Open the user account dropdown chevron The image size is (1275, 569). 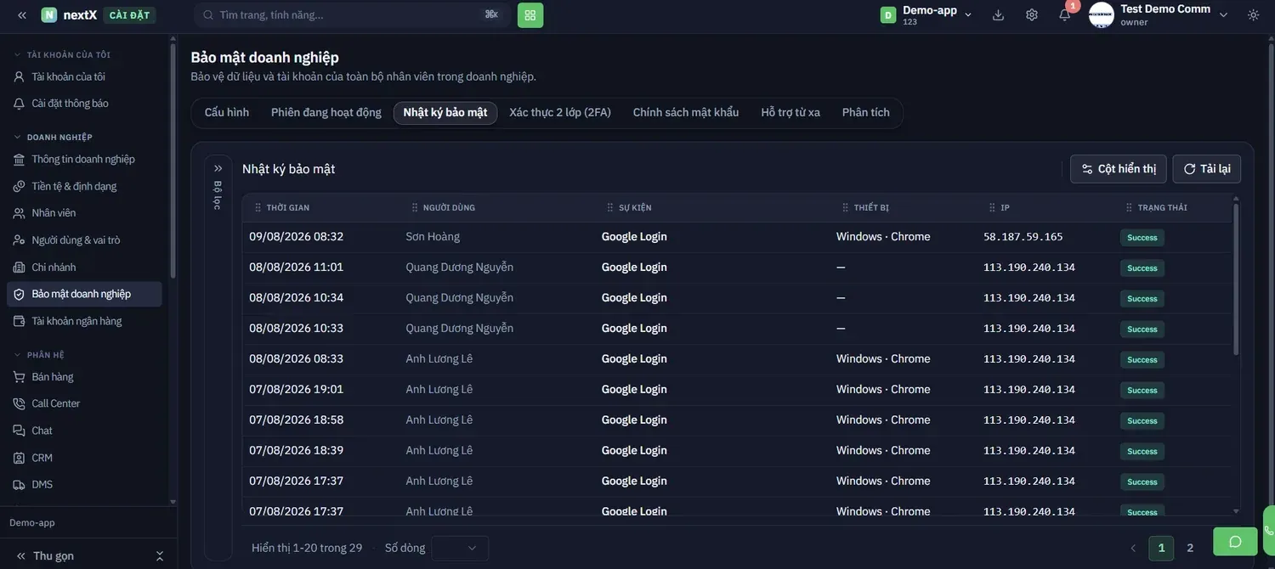(x=1223, y=15)
